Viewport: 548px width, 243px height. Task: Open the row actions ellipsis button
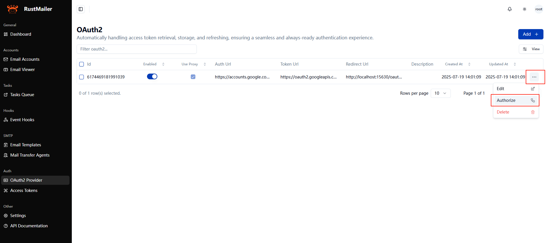click(x=534, y=77)
